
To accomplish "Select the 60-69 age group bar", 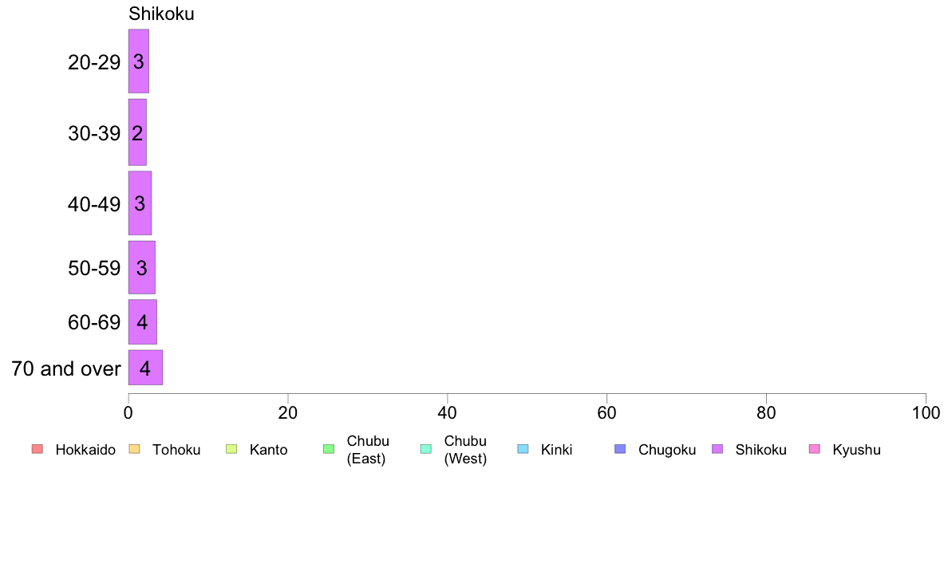I will coord(143,321).
